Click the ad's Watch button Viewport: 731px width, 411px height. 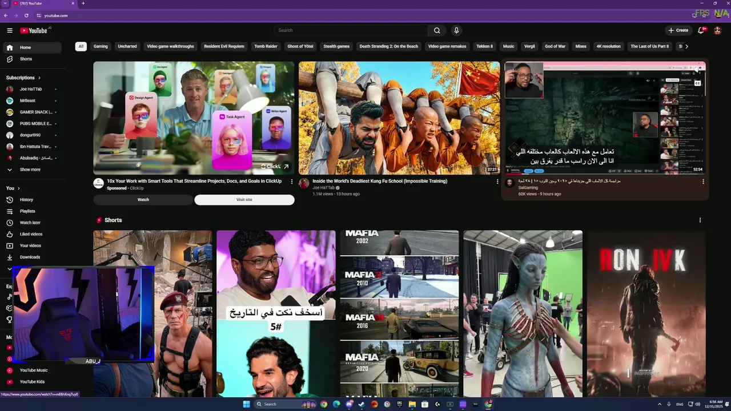click(143, 200)
